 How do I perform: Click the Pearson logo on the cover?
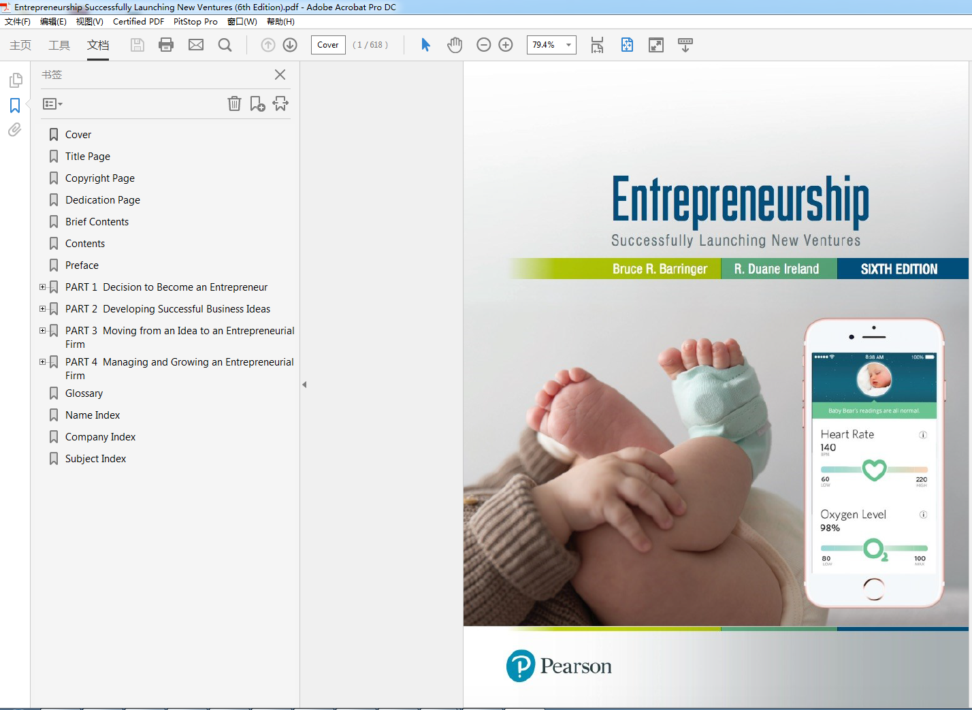coord(559,666)
